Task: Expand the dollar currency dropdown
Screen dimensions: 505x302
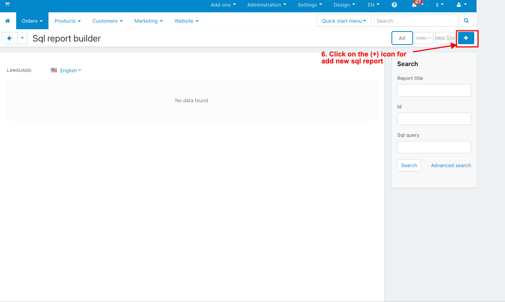Action: (x=440, y=5)
